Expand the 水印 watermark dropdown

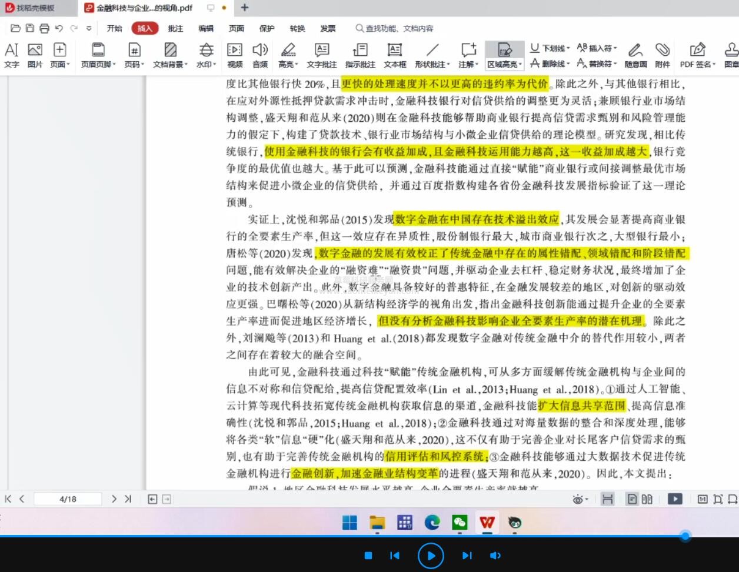tap(206, 55)
